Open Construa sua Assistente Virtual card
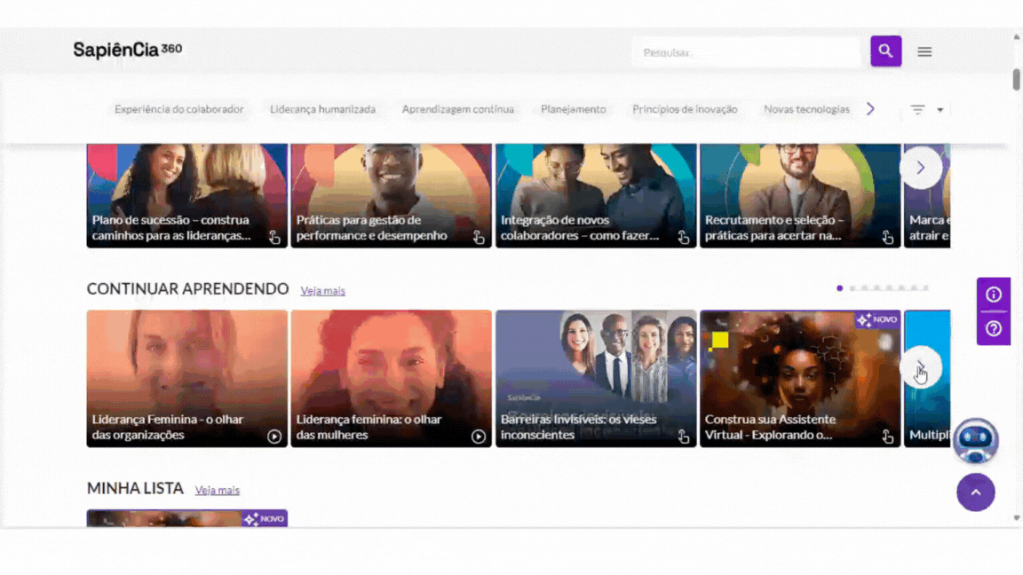Viewport: 1023px width, 575px height. pos(800,379)
